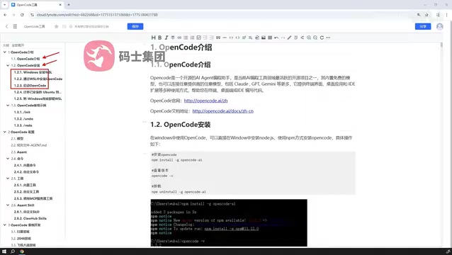452x255 pixels.
Task: Open the opencode.ai/zh official site link
Action: pos(206,101)
